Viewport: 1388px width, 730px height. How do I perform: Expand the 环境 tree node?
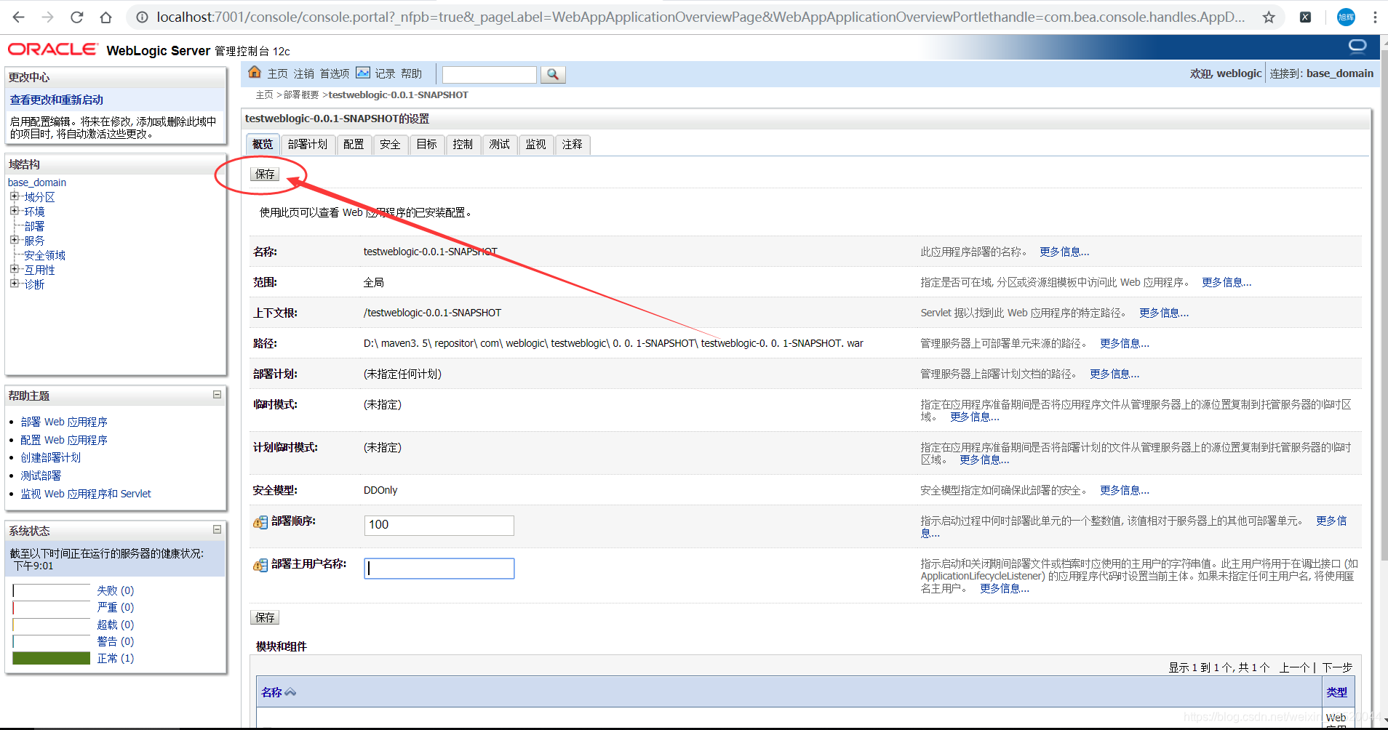click(14, 211)
